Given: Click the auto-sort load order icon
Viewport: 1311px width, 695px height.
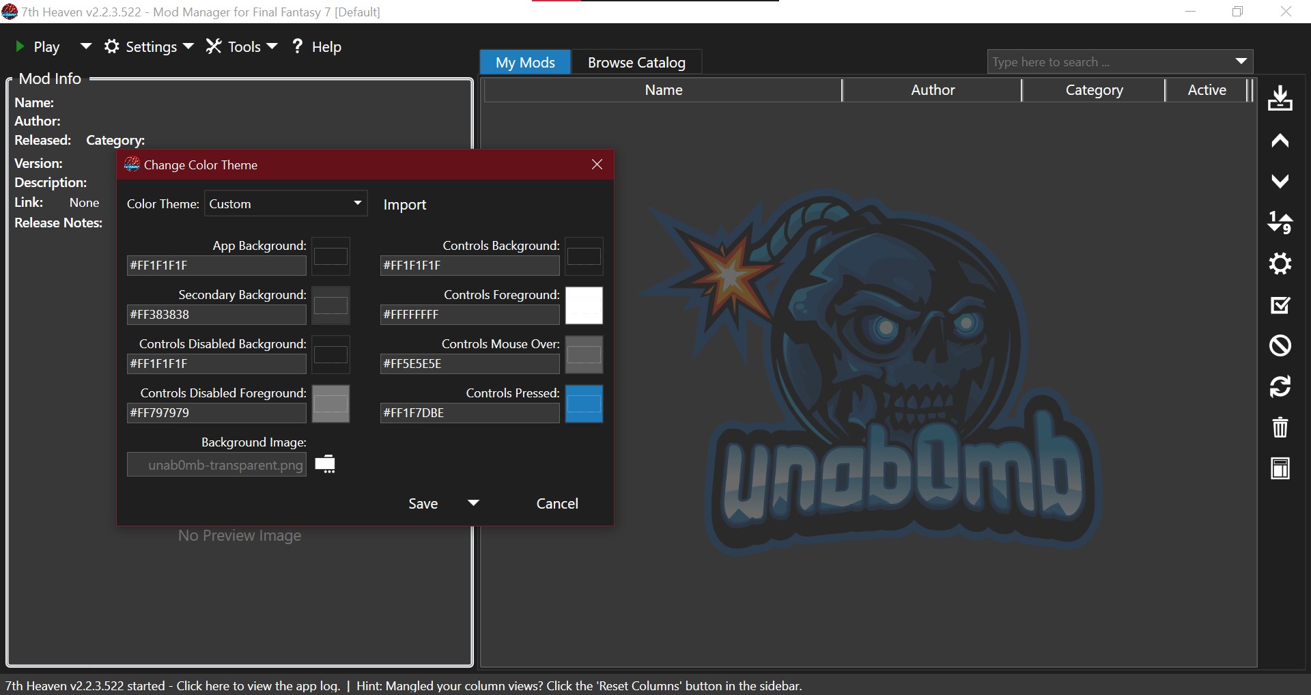Looking at the screenshot, I should click(x=1280, y=223).
